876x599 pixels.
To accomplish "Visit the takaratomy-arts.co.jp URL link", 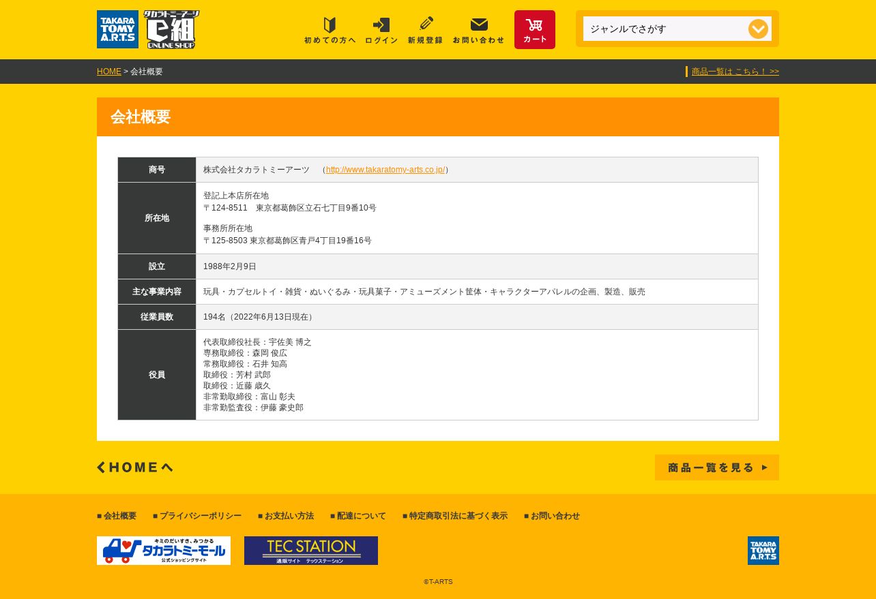I will click(x=385, y=170).
